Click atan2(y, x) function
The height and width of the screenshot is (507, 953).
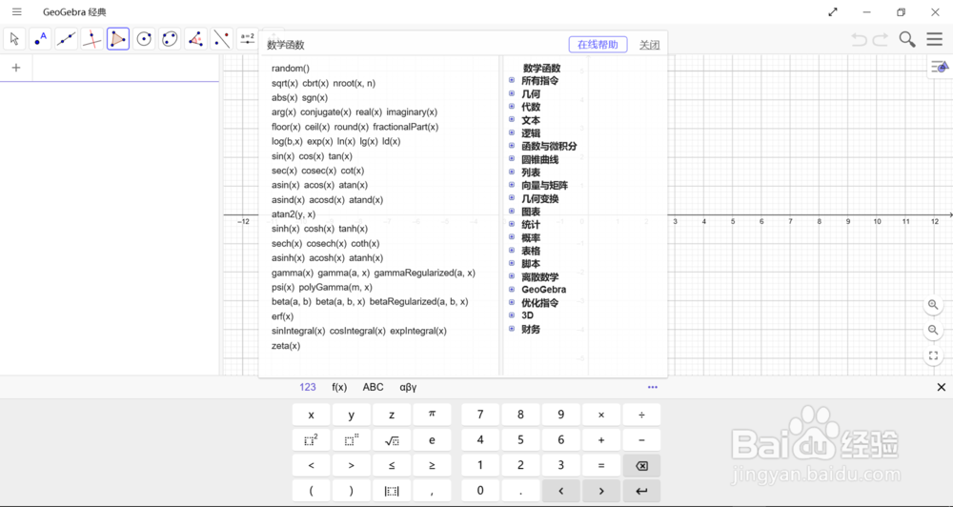tap(294, 214)
